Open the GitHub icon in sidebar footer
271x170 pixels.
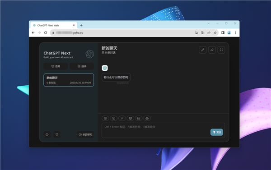click(x=57, y=134)
